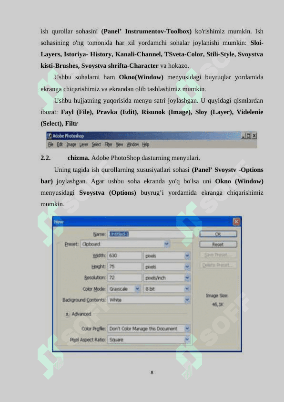Click the OK button
Screen dimensions: 284x402
click(x=218, y=234)
